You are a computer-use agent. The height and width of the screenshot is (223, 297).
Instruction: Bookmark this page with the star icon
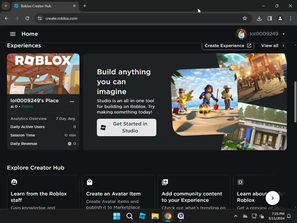click(245, 18)
